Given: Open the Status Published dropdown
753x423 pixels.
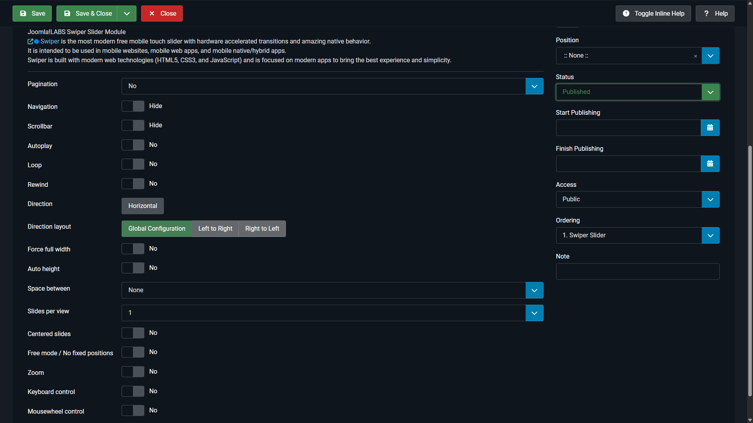Looking at the screenshot, I should click(x=710, y=92).
